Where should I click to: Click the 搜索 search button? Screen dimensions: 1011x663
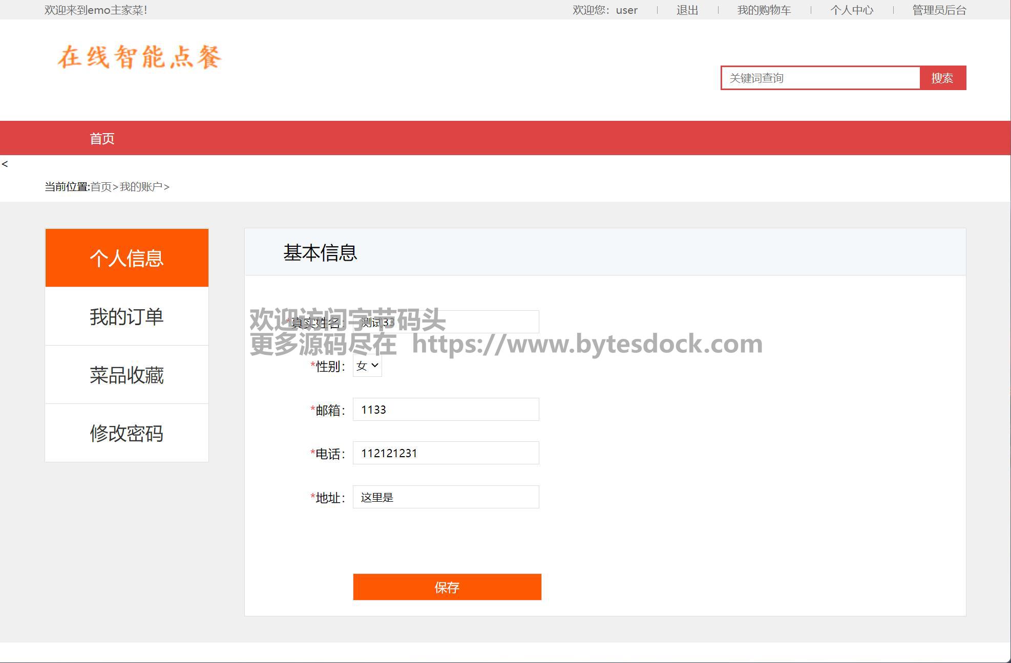pyautogui.click(x=942, y=78)
